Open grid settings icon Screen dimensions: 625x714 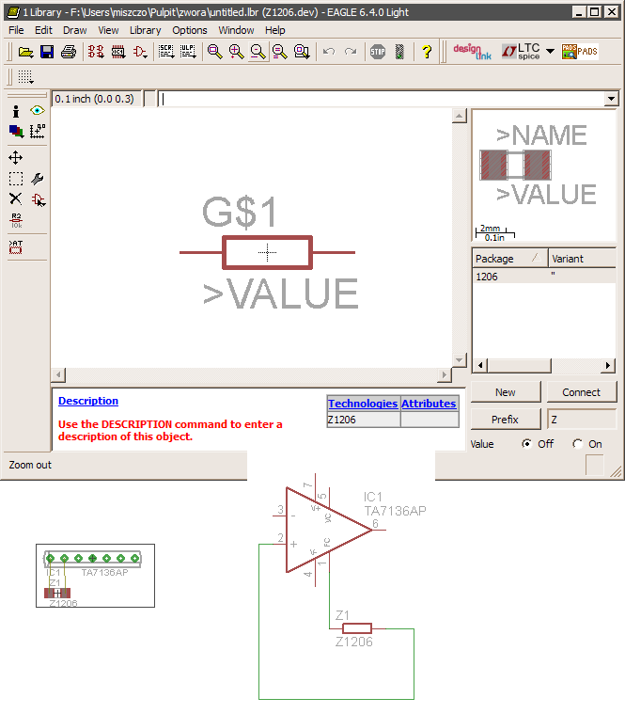point(26,77)
